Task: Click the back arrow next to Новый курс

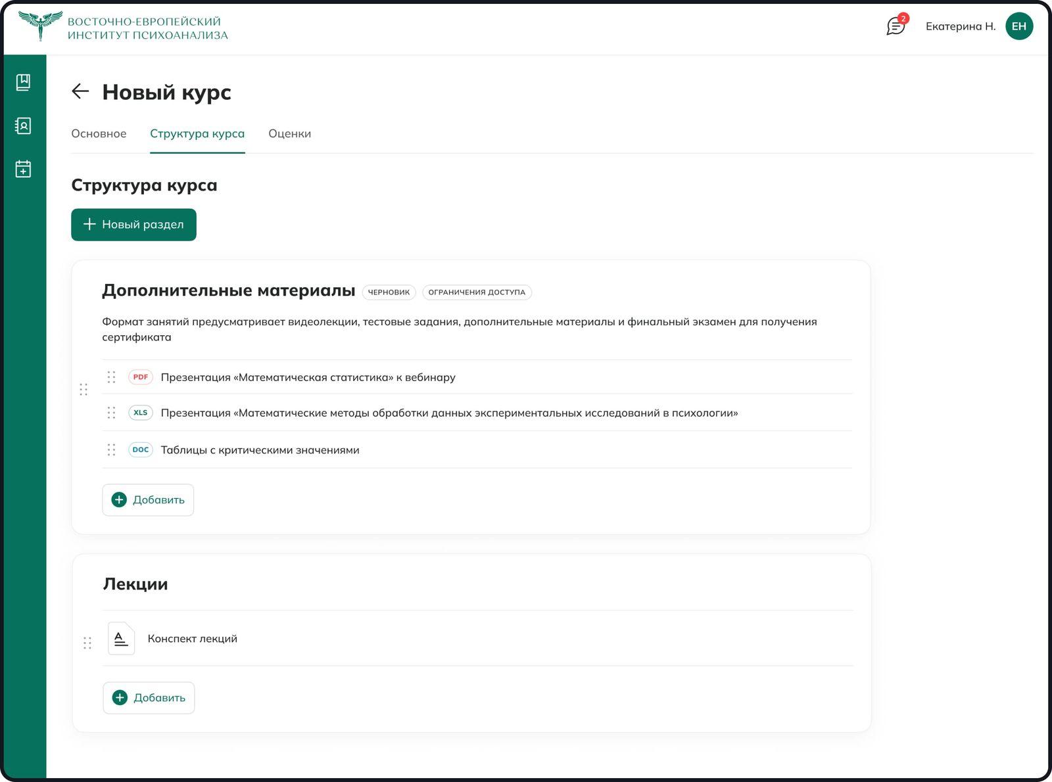Action: tap(81, 91)
